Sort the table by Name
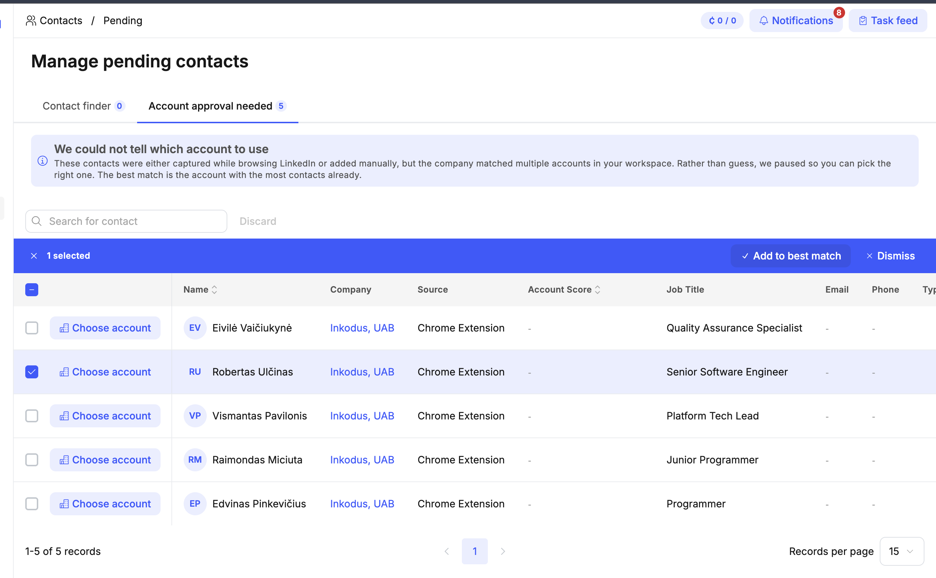Viewport: 936px width, 578px height. [x=214, y=289]
